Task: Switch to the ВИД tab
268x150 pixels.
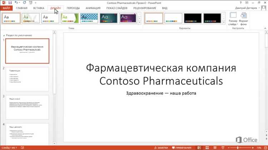Action: [165, 8]
